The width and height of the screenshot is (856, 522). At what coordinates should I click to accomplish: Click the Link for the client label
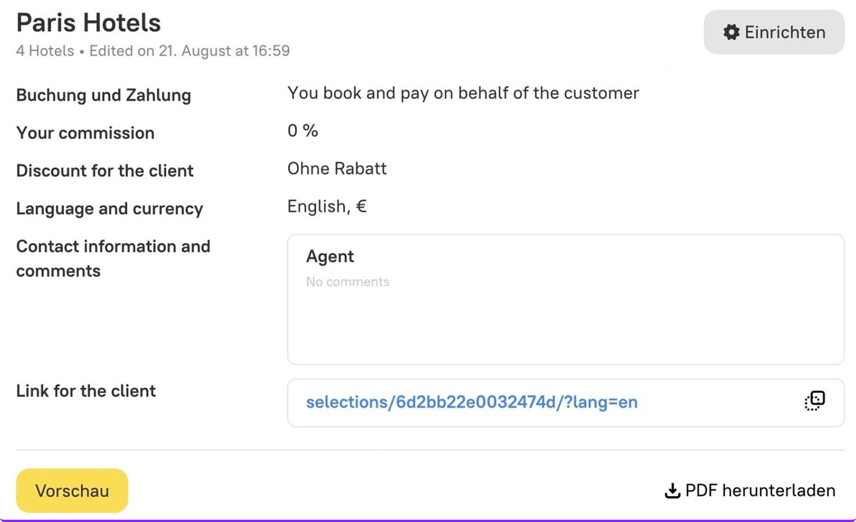(86, 391)
